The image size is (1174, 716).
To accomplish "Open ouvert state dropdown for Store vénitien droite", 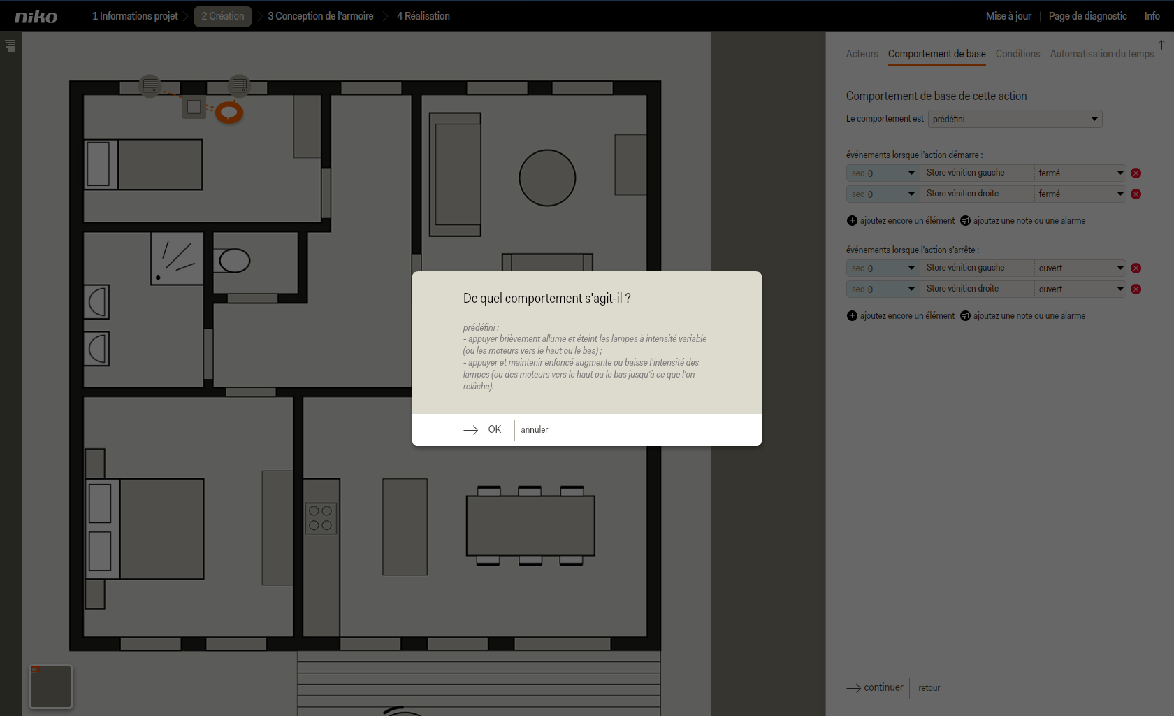I will (x=1080, y=289).
